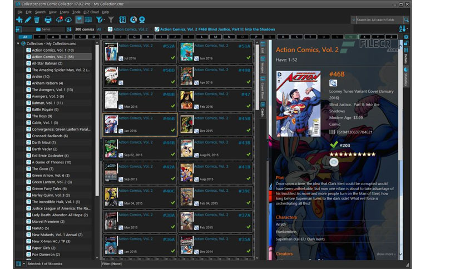Click the settings gear icon below the sort button
The image size is (465, 269).
(x=406, y=37)
